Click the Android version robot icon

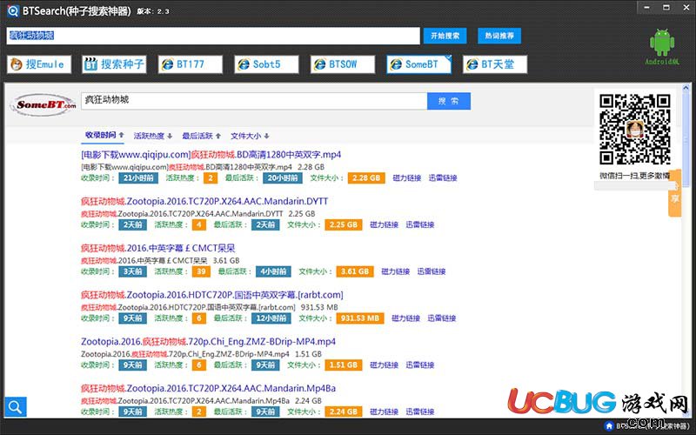[662, 43]
